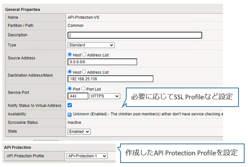Choose Address List for Destination Address
Image resolution: width=248 pixels, height=167 pixels.
(x=84, y=72)
